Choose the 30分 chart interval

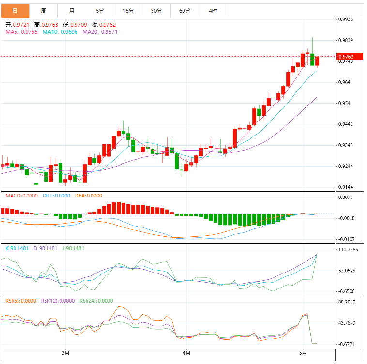tap(156, 10)
